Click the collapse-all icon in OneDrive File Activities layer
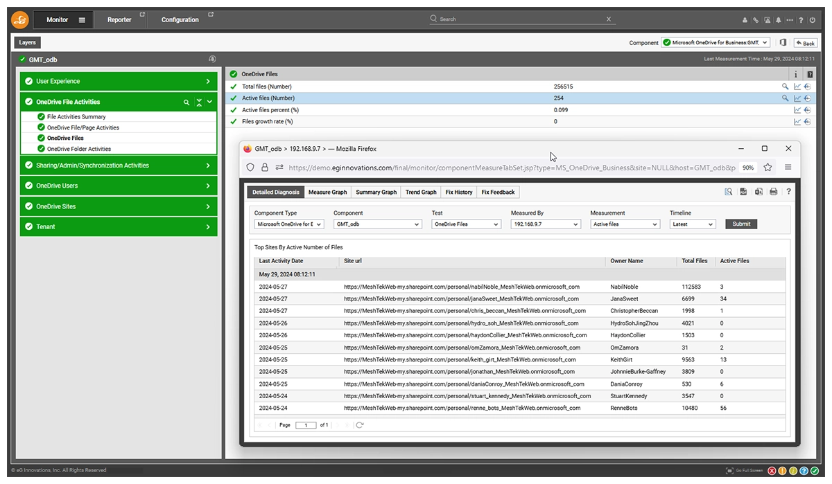Viewport: 832px width, 484px height. pos(199,102)
